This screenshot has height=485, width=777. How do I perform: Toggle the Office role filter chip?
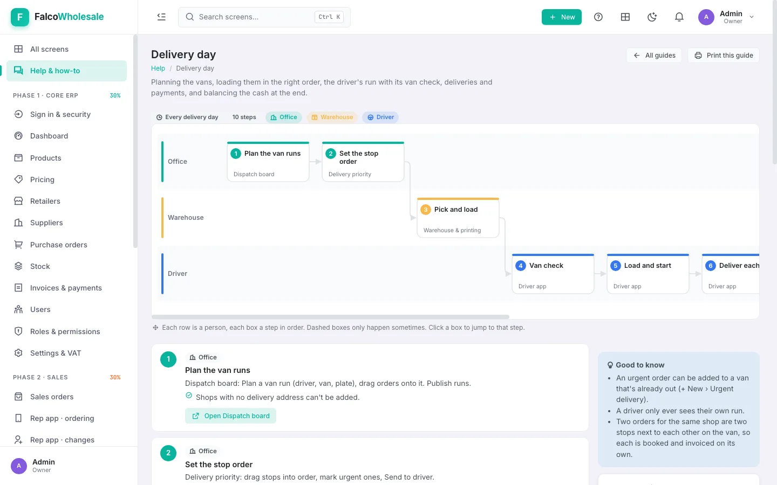(284, 117)
